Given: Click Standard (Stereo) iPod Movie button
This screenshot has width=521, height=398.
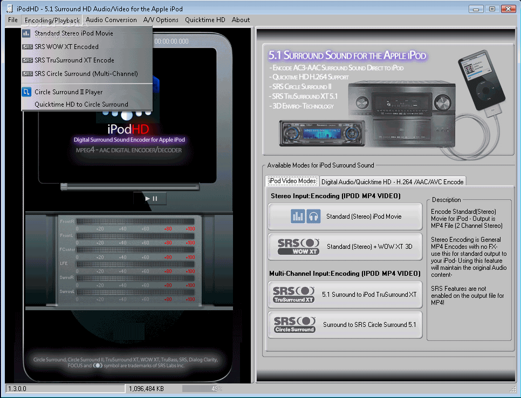Looking at the screenshot, I should (x=345, y=217).
